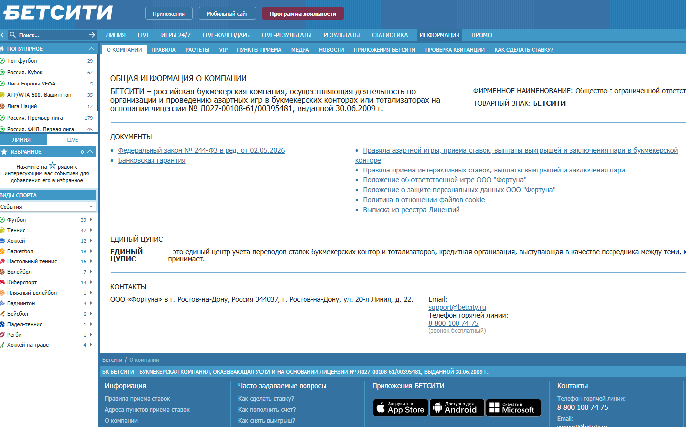The height and width of the screenshot is (427, 686).
Task: Click the Падел-теннис ball icon
Action: click(x=2, y=324)
